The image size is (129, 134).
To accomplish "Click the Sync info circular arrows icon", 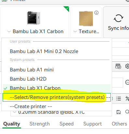I will 119,18.
